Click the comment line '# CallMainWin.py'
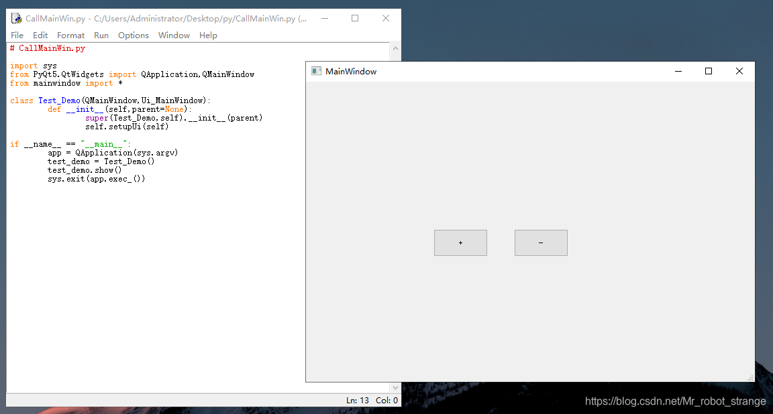The height and width of the screenshot is (414, 773). pyautogui.click(x=48, y=48)
